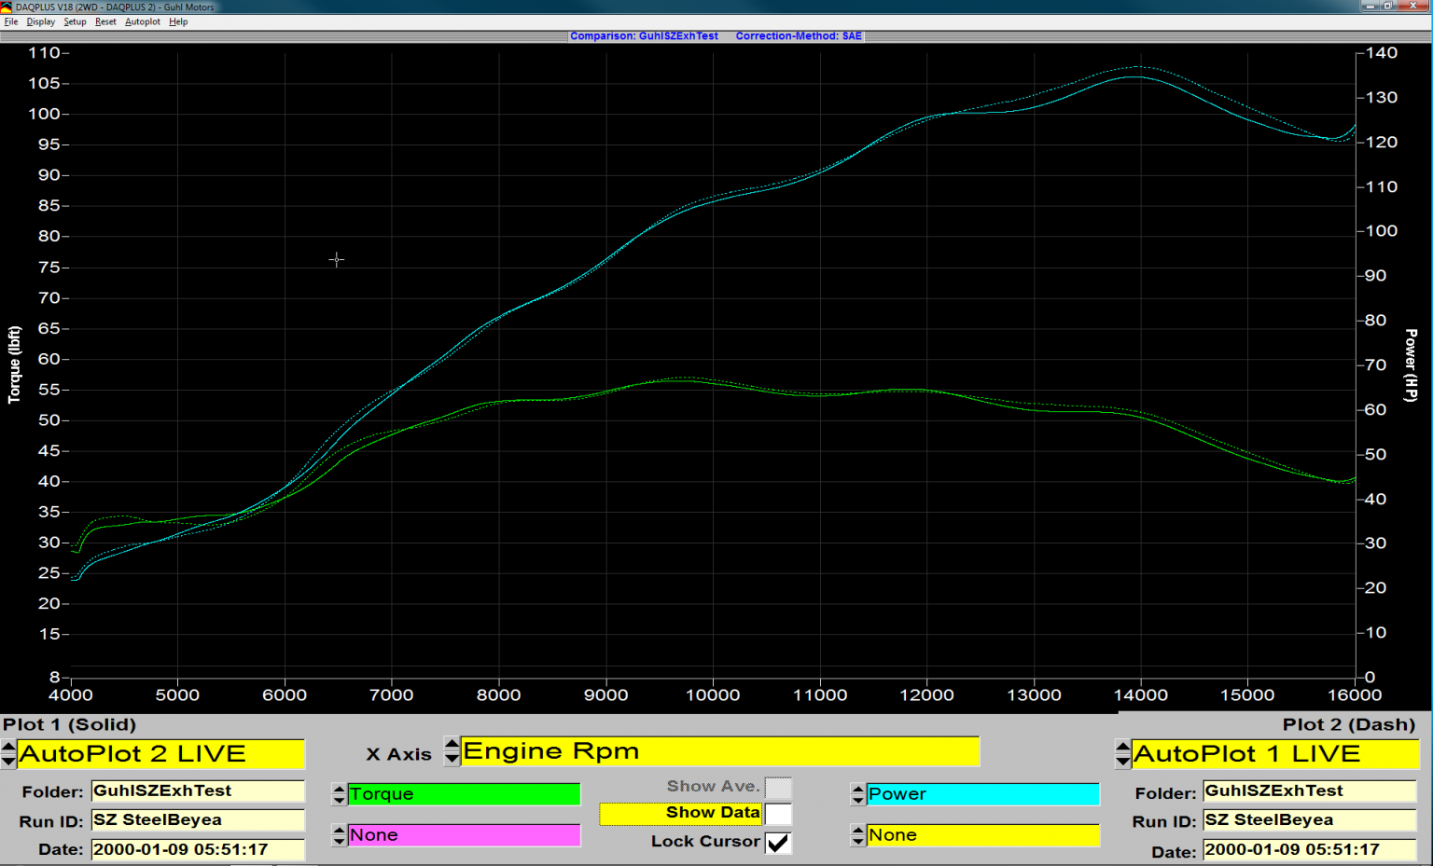Toggle the Show Ave. checkbox
Image resolution: width=1433 pixels, height=866 pixels.
tap(778, 788)
